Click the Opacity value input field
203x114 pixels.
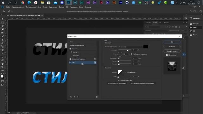point(135,50)
